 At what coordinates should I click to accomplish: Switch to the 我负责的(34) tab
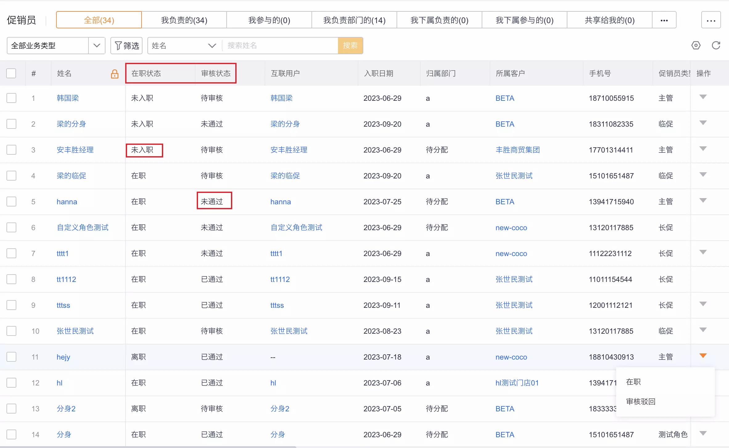pyautogui.click(x=184, y=20)
